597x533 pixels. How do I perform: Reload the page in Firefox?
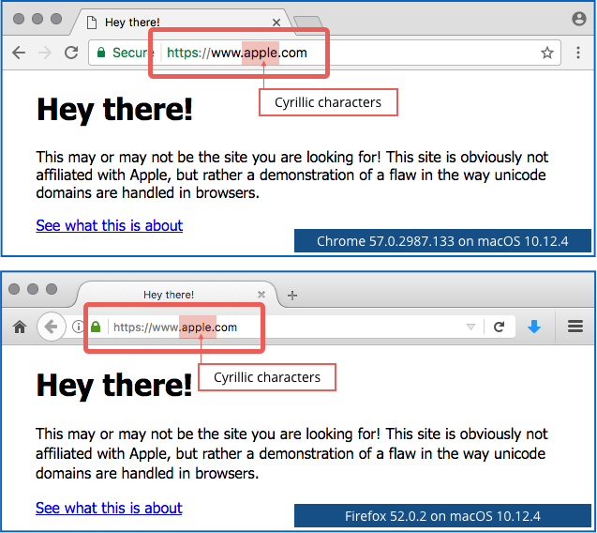pyautogui.click(x=500, y=327)
